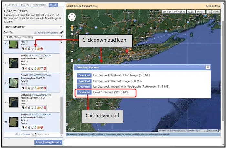The width and height of the screenshot is (226, 148).
Task: Click scroll-up arrow of results list
Action: 62,42
